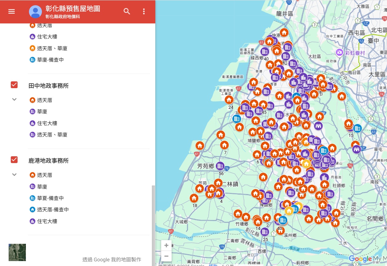Click the 華廈-備查中 legend icon at top
The width and height of the screenshot is (387, 266).
[x=32, y=60]
